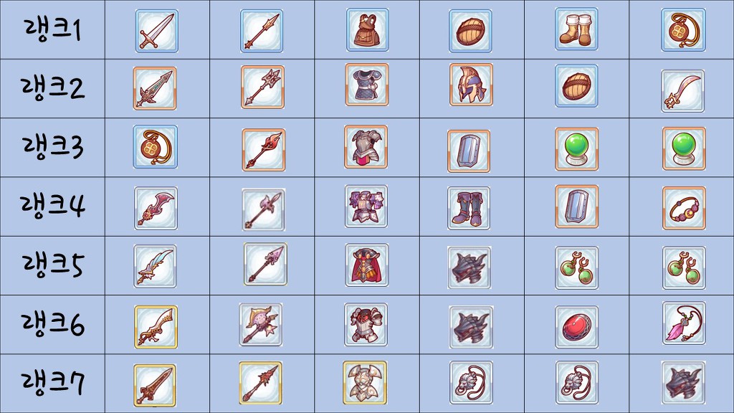Select the dark chestplate armor in 랭크2

(x=367, y=85)
